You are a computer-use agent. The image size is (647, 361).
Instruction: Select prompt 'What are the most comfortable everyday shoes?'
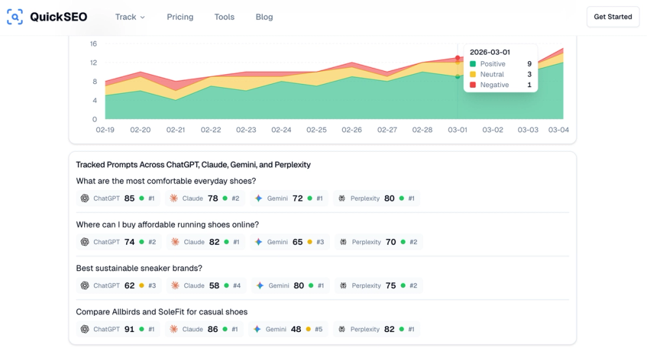166,181
